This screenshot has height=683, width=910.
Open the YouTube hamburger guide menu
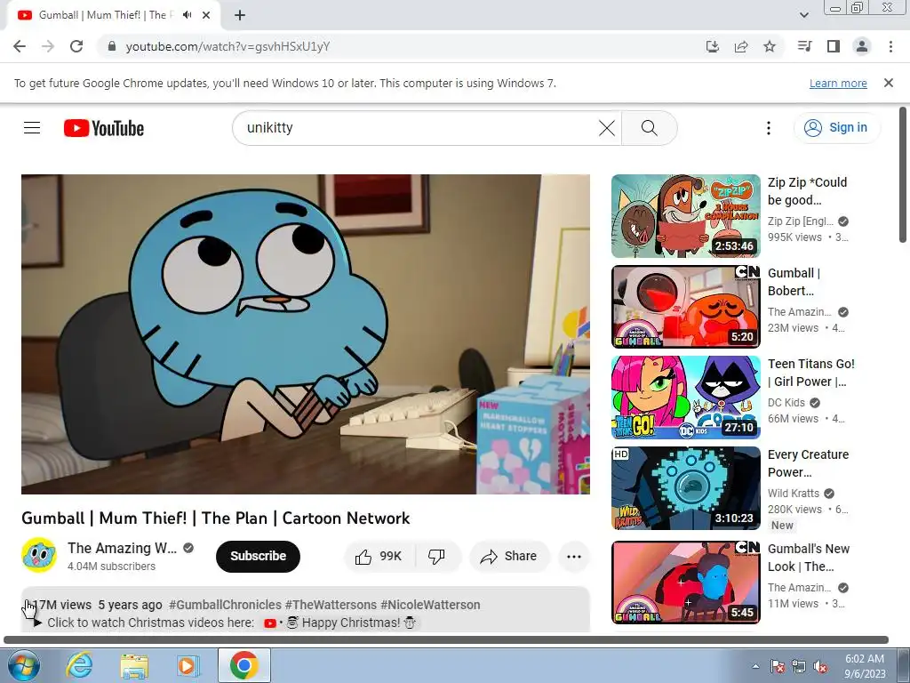tap(32, 128)
